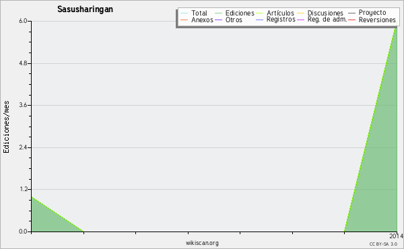This screenshot has width=404, height=249.
Task: Click the 6.0 y-axis value
Action: click(23, 21)
